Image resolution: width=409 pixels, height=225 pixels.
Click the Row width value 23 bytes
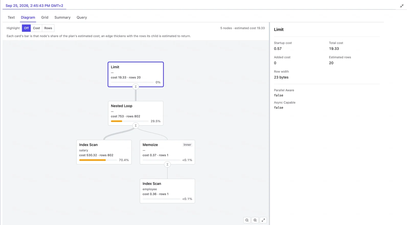281,77
